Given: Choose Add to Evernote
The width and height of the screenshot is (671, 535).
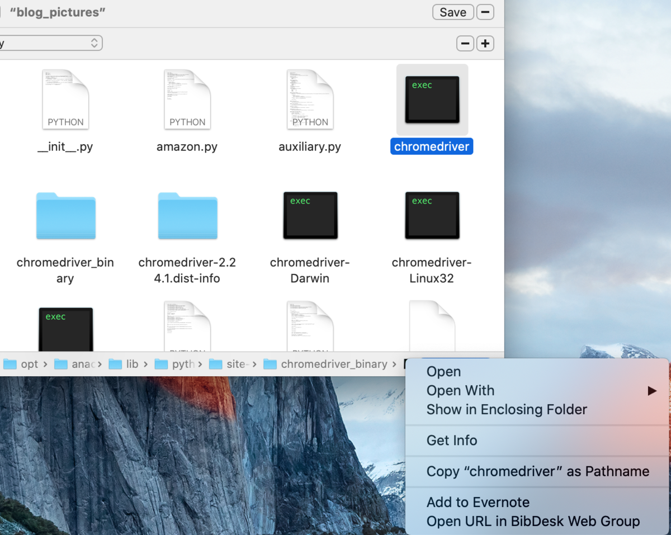Looking at the screenshot, I should click(478, 503).
